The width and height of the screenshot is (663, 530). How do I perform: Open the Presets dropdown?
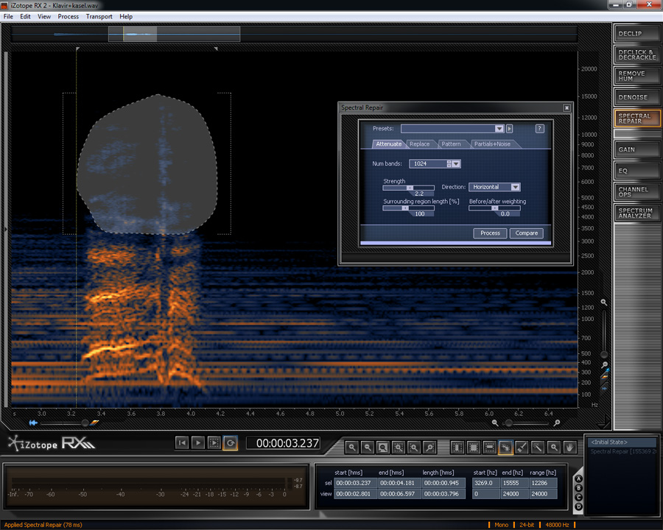coord(499,129)
